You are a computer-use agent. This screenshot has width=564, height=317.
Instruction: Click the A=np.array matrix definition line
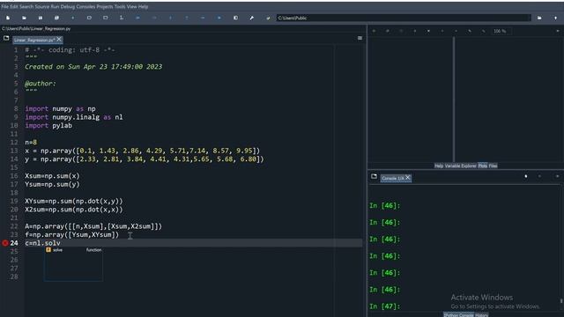point(93,226)
